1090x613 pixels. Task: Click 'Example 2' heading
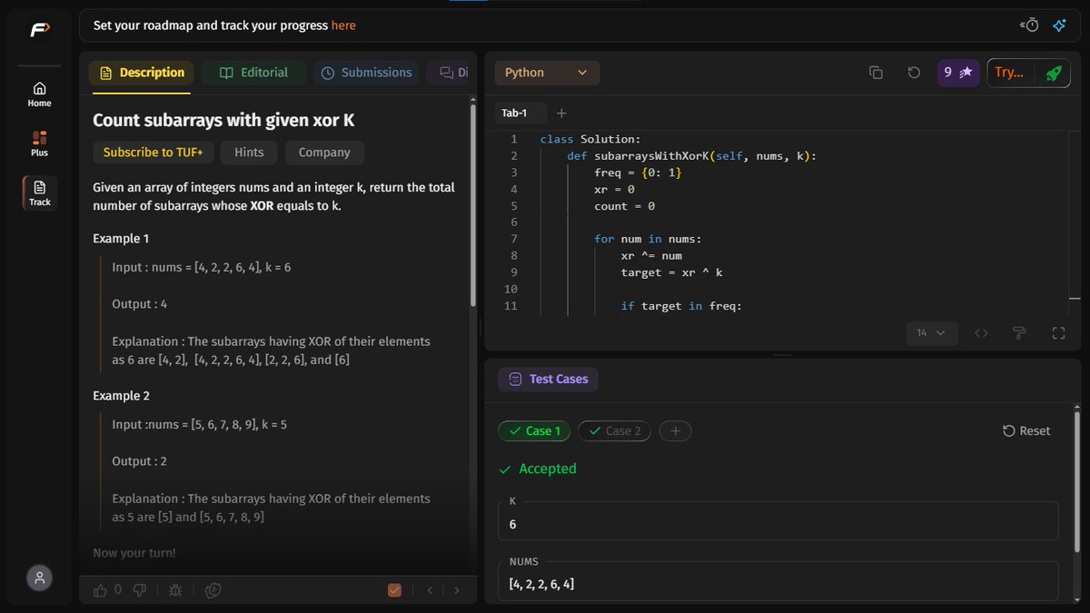pos(121,396)
